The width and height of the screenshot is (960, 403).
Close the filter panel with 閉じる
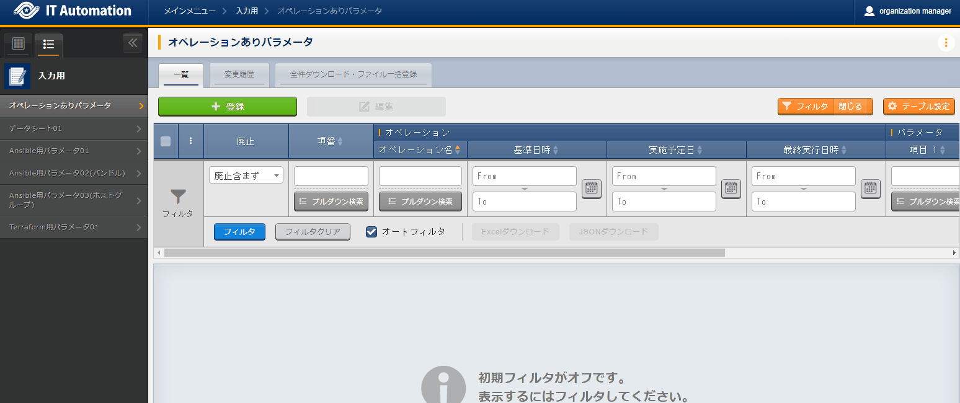[x=850, y=107]
